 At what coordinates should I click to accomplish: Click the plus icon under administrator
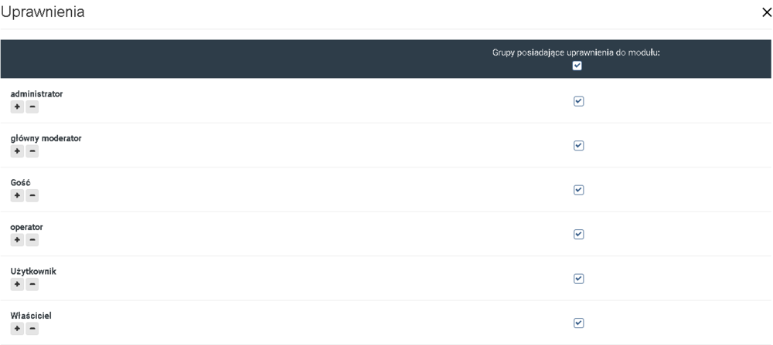click(17, 107)
